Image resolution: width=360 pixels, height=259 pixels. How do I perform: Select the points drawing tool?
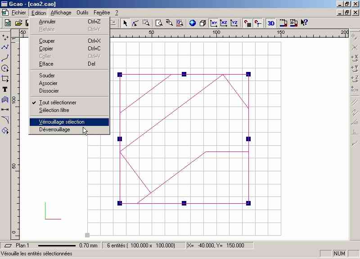(5, 37)
